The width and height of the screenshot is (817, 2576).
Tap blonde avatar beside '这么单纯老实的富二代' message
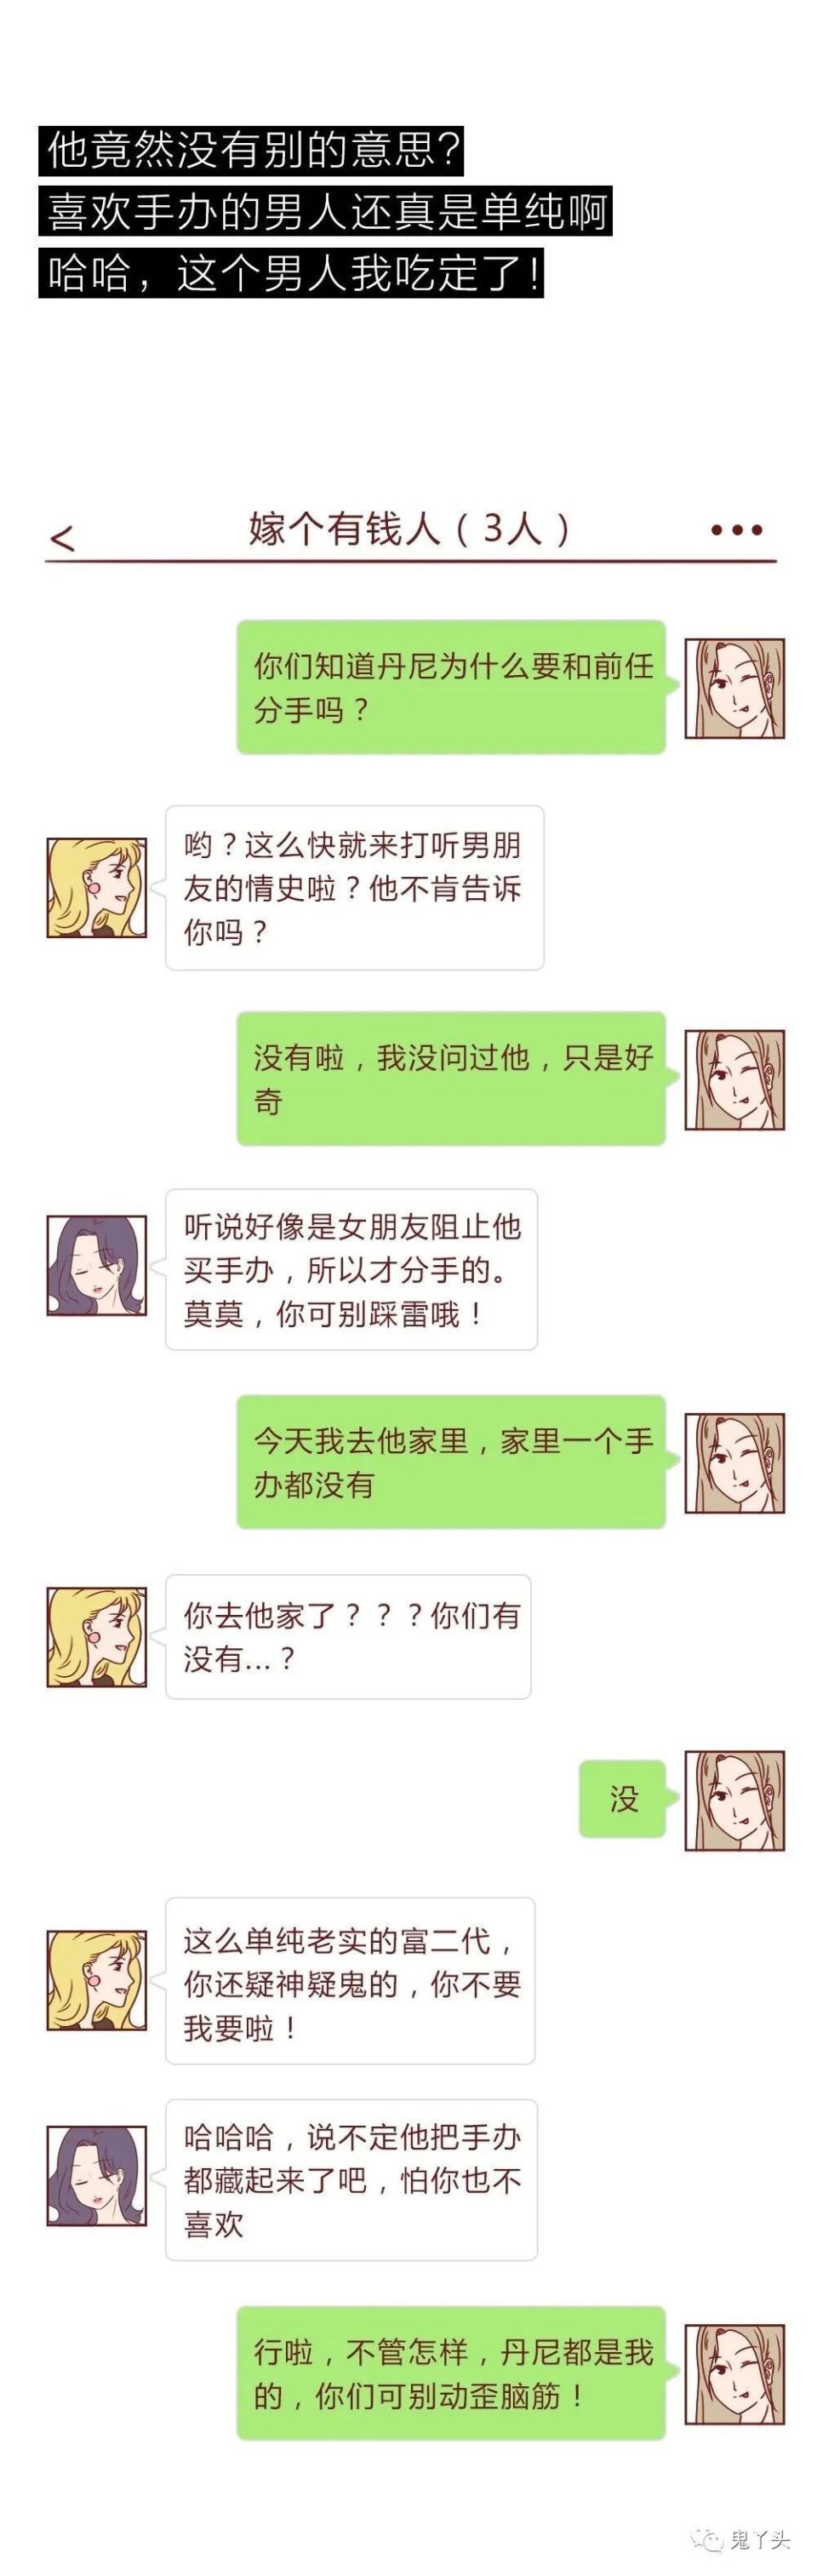click(x=97, y=1980)
